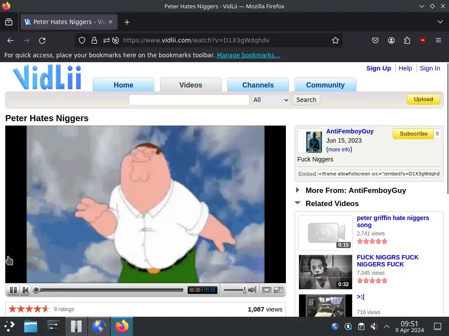Open the clock showing 09:51
Image resolution: width=449 pixels, height=336 pixels.
[410, 326]
